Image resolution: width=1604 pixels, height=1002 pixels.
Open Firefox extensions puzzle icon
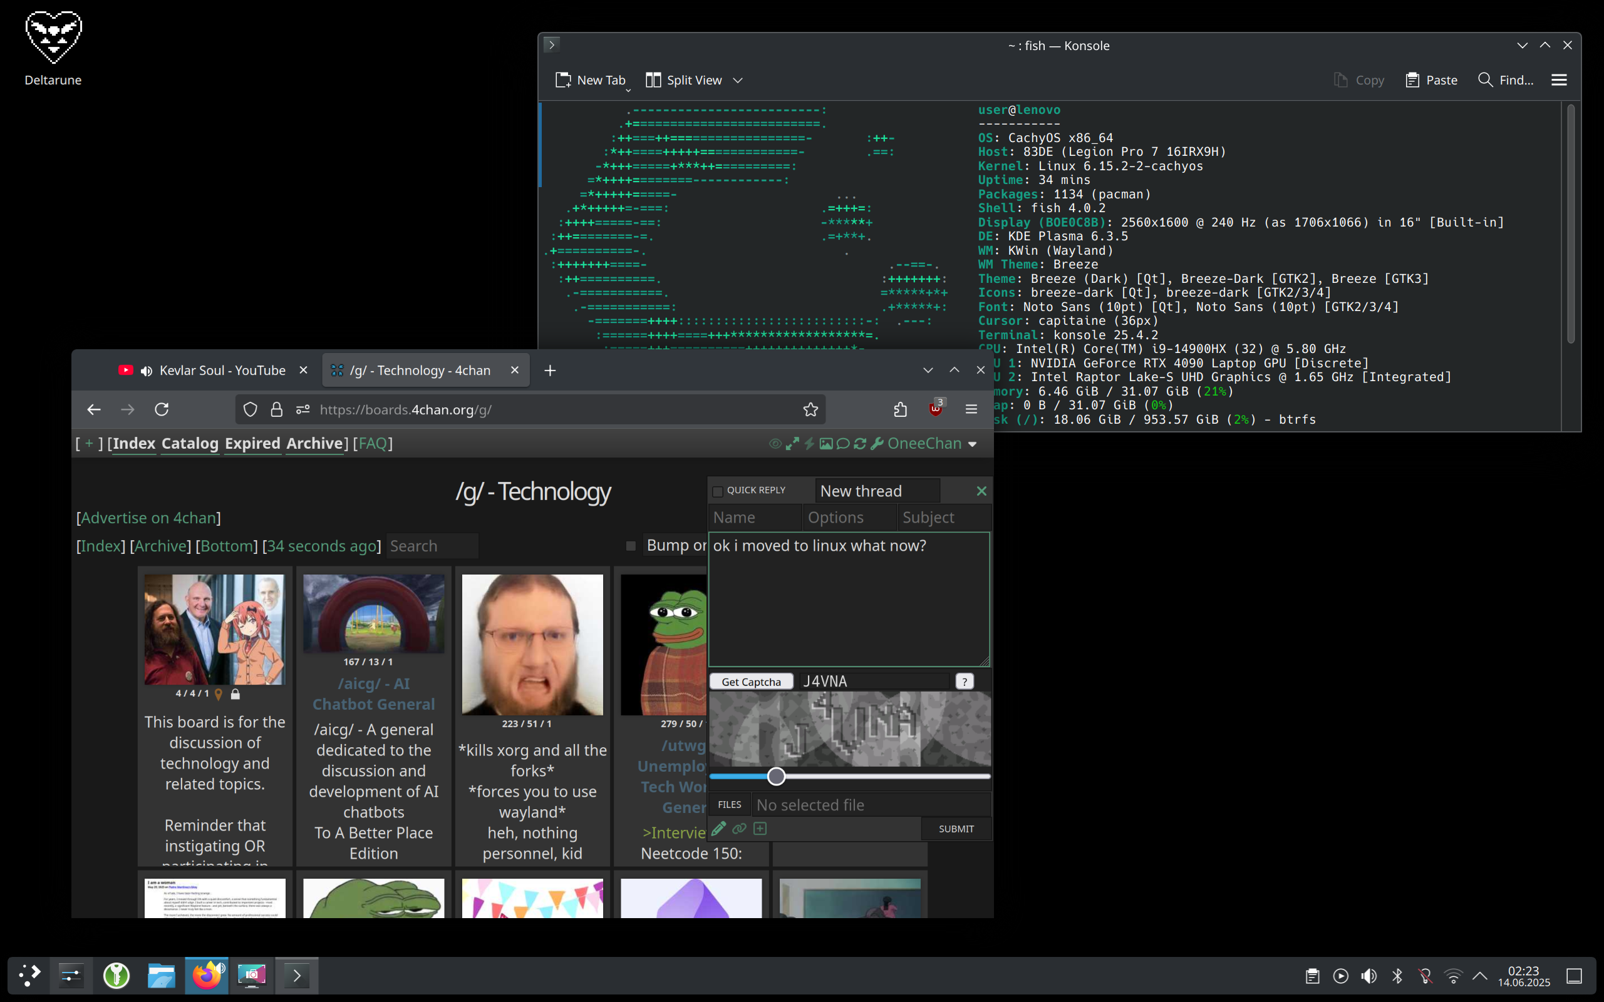(x=900, y=409)
